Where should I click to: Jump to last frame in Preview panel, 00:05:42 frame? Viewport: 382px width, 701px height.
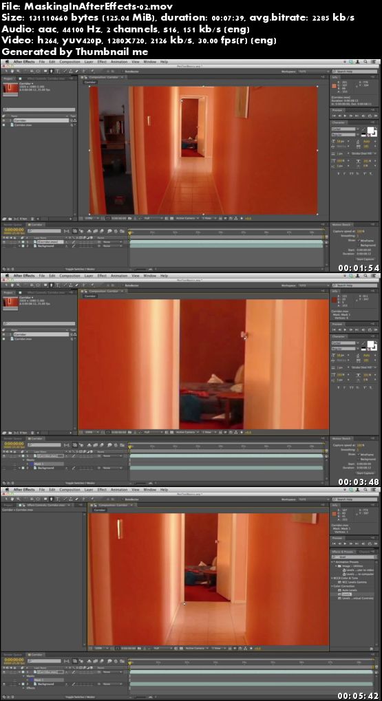[357, 543]
